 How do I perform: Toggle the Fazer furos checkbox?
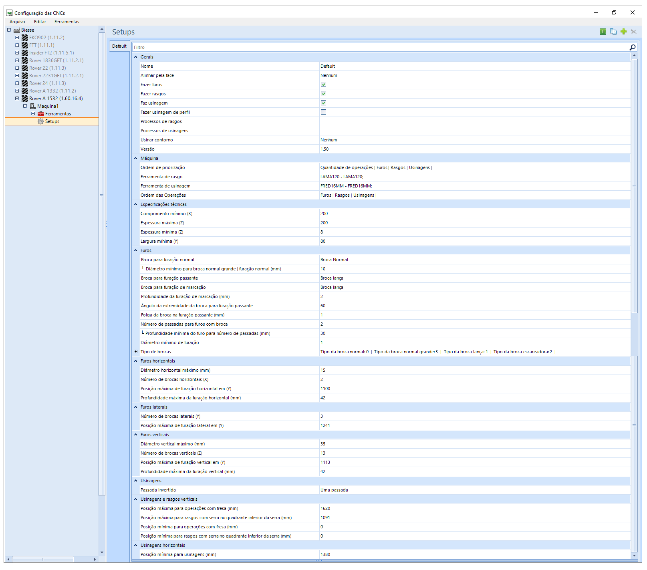click(323, 85)
